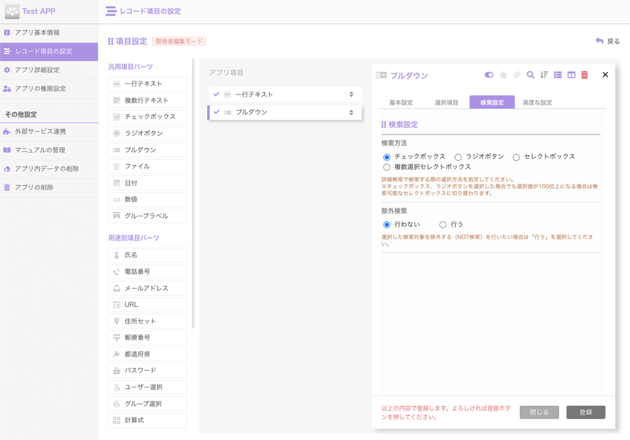630x440 pixels.
Task: Click the sort-descending icon in プルダウン panel
Action: click(x=544, y=75)
